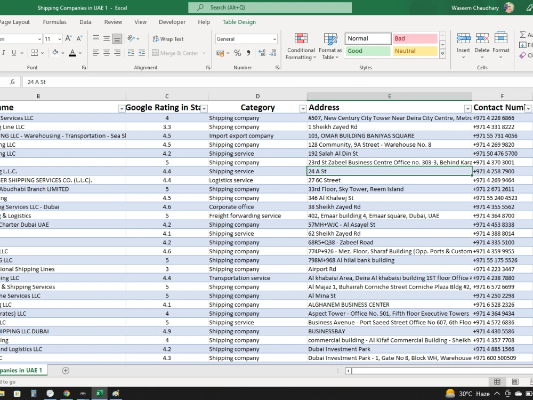Open the Font Color red swatch button
This screenshot has width=533, height=400.
point(72,53)
